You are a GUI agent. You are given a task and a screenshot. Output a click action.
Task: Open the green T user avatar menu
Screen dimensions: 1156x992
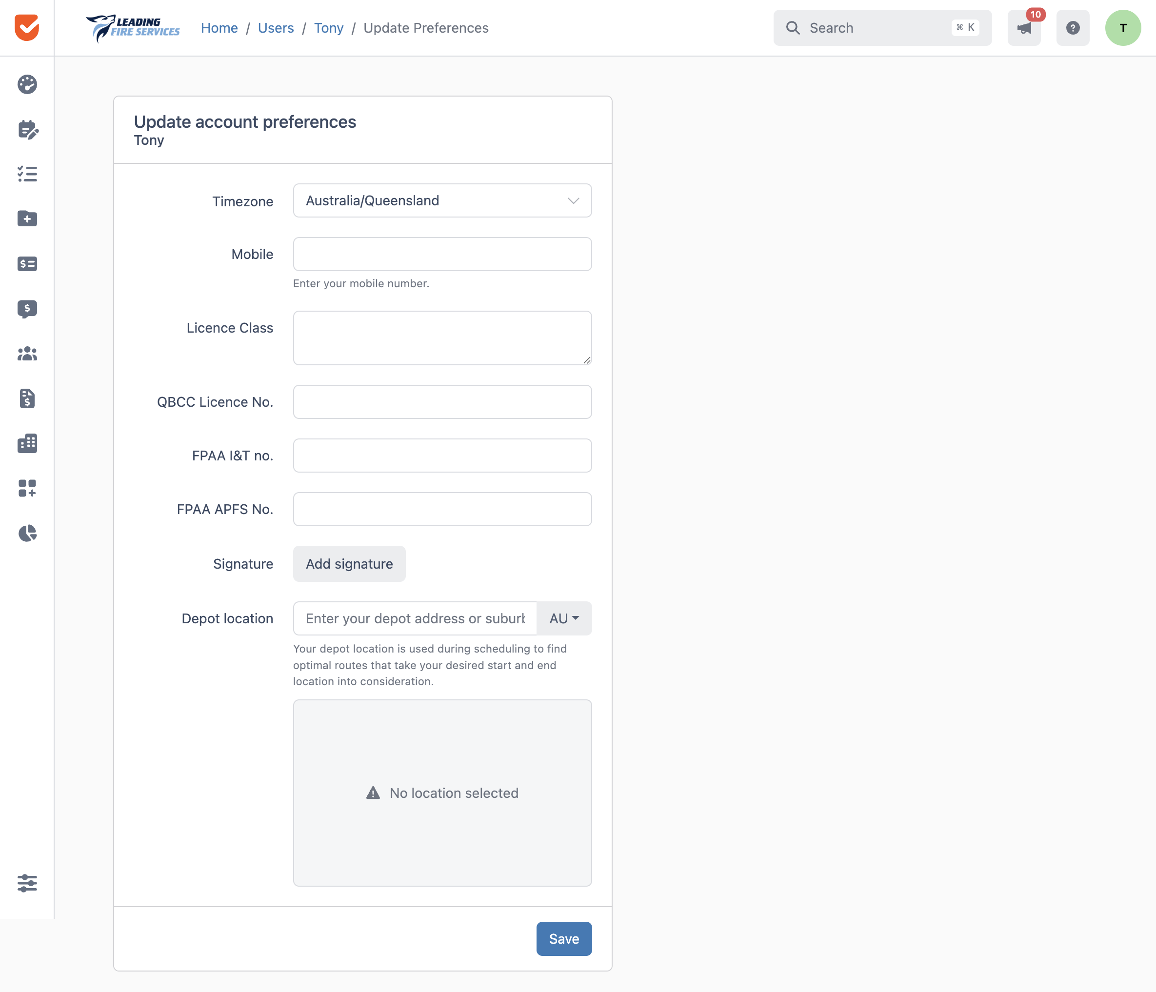1122,27
